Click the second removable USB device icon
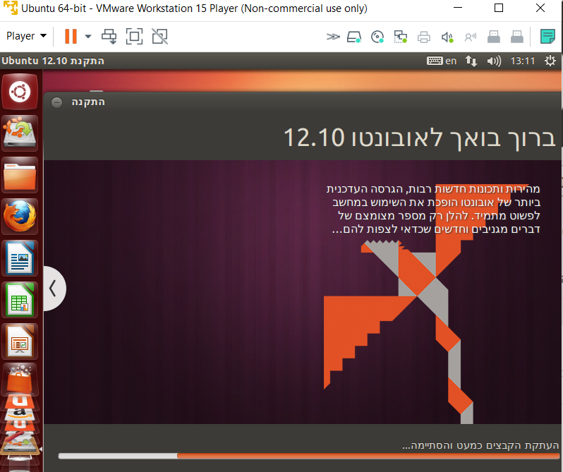The image size is (563, 472). pos(517,37)
